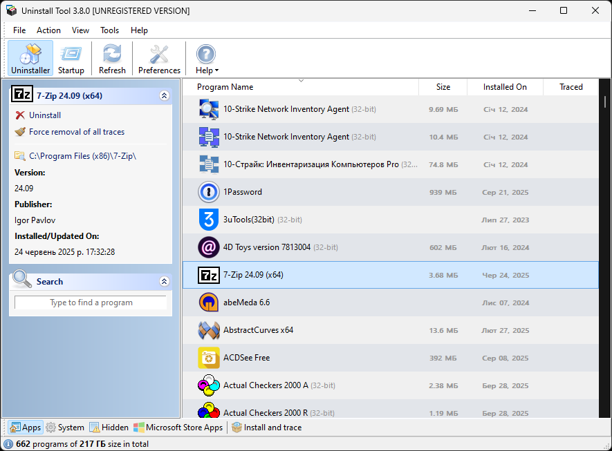
Task: Select the ACDSee Free program row
Action: tap(390, 358)
